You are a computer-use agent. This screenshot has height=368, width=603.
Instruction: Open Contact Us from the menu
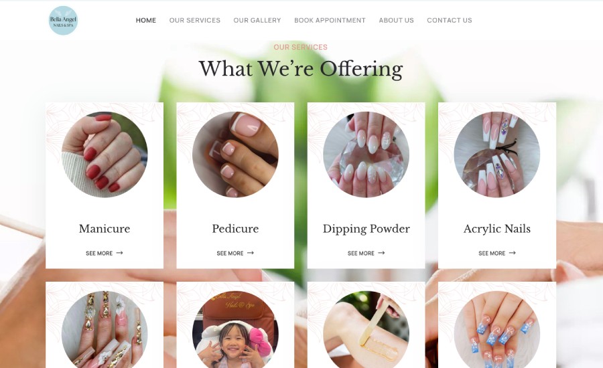coord(449,20)
